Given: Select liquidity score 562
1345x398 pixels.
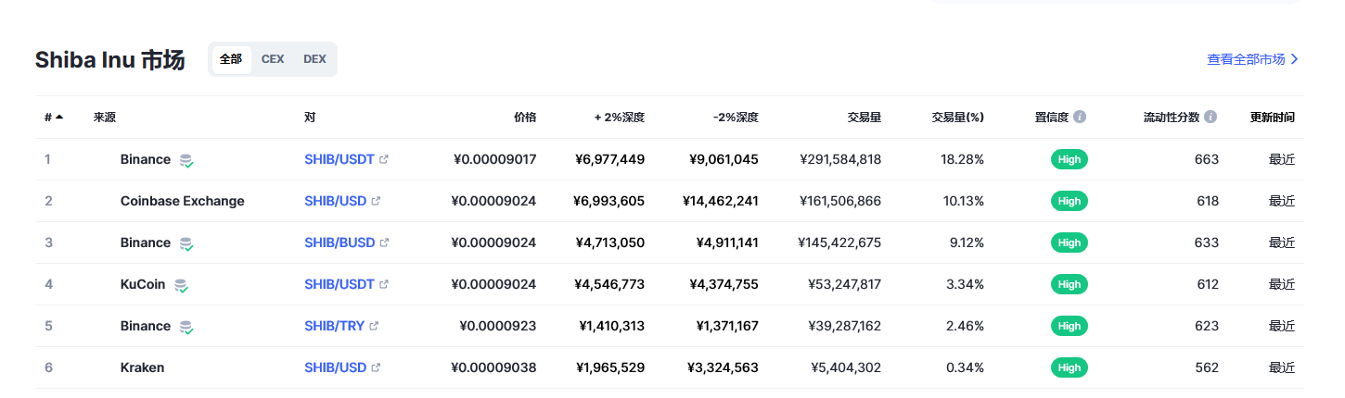Looking at the screenshot, I should click(x=1207, y=367).
